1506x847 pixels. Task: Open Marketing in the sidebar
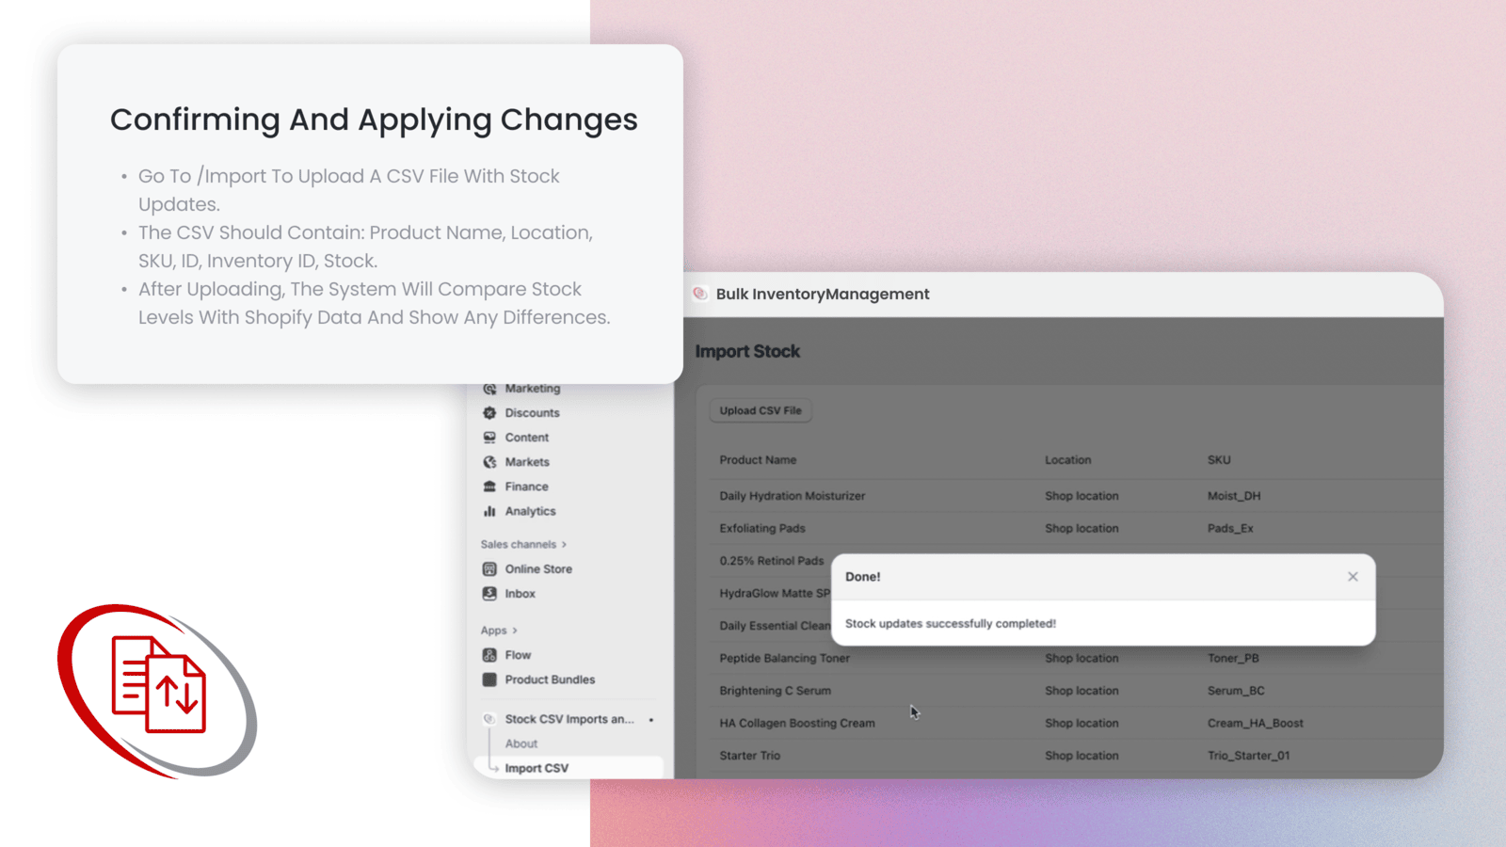(x=533, y=389)
